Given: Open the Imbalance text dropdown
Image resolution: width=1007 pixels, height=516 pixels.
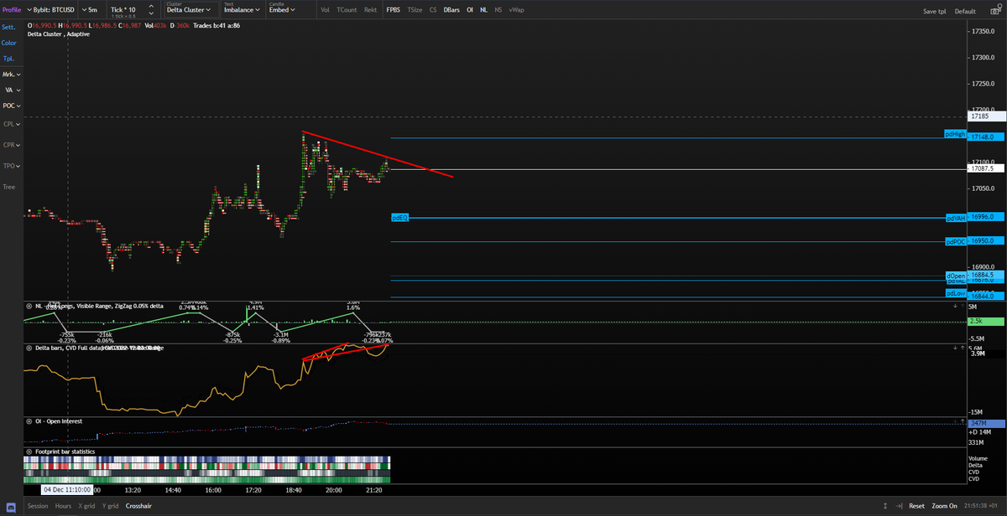Looking at the screenshot, I should 240,10.
